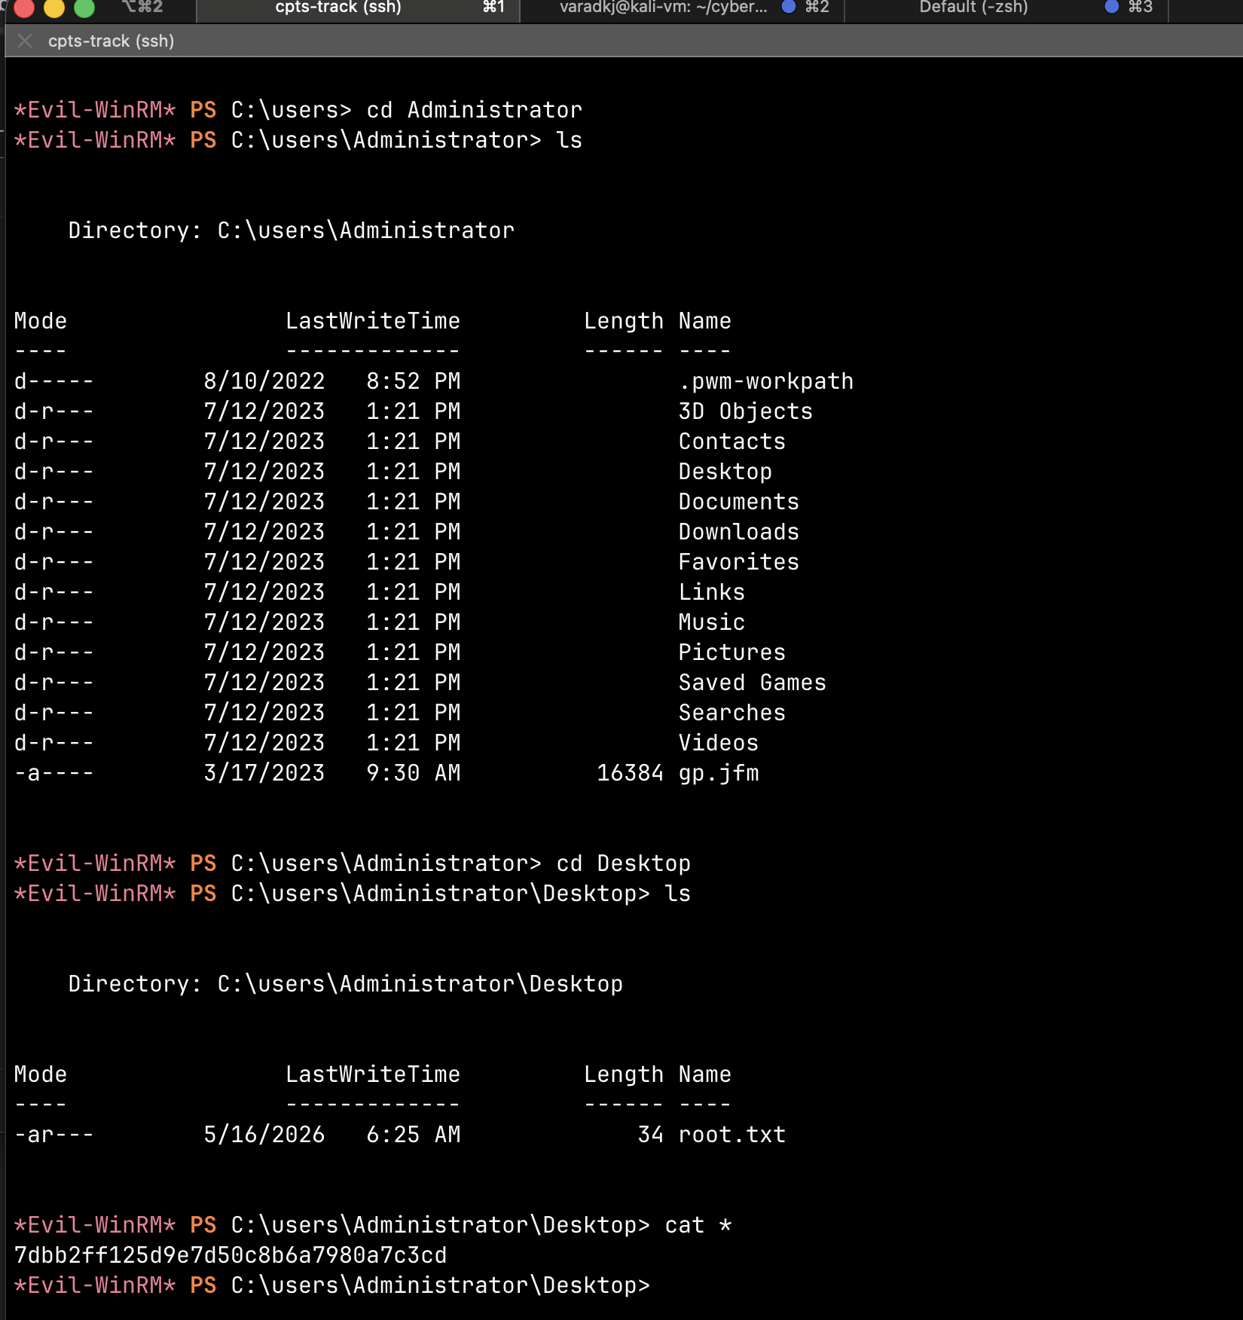Click the Pictures directory name
The height and width of the screenshot is (1320, 1243).
point(732,652)
